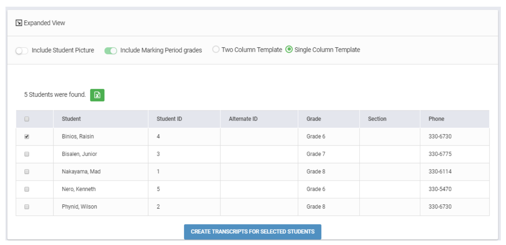Click the Grade column header
This screenshot has height=245, width=506.
click(314, 119)
